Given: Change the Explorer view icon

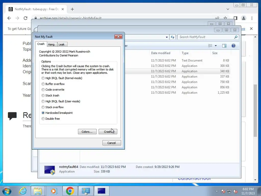Looking at the screenshot, I should [210, 46].
